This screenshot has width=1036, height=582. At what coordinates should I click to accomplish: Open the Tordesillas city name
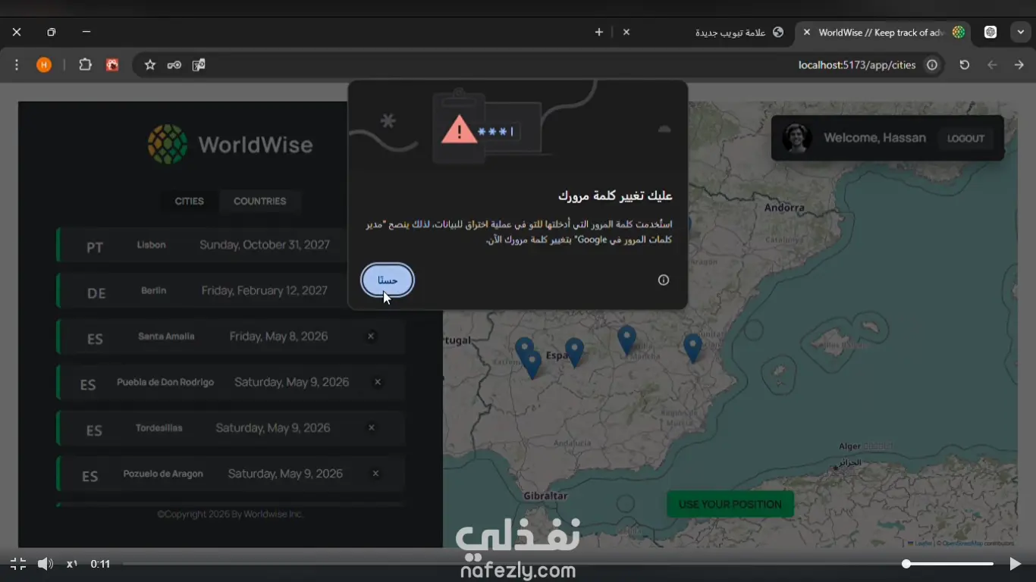[x=159, y=428]
